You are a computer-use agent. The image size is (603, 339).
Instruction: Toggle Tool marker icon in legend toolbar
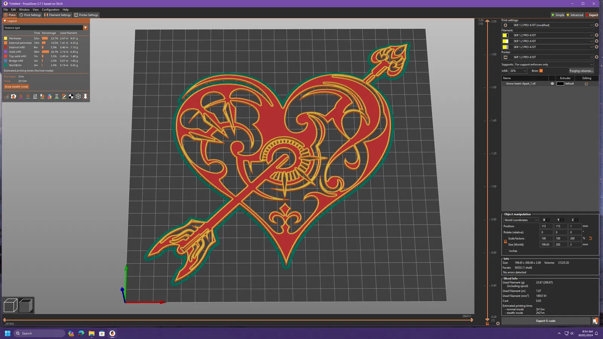(86, 96)
